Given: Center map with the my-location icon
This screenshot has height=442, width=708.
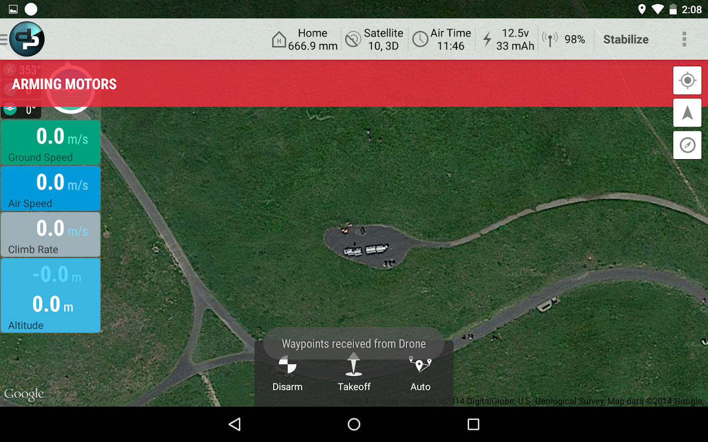Looking at the screenshot, I should point(687,80).
